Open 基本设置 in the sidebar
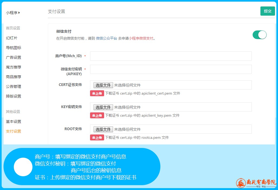 click(x=14, y=122)
